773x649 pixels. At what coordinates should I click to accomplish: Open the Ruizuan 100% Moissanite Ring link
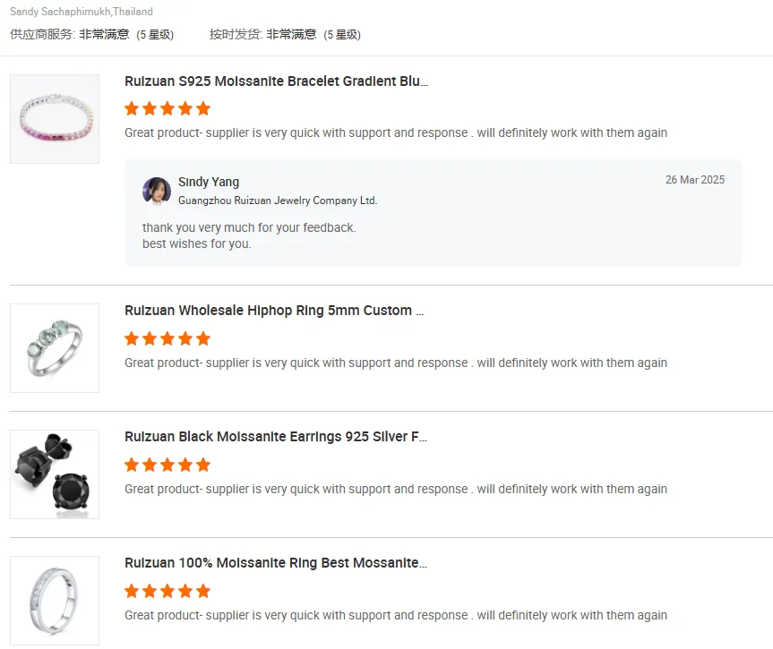pos(276,563)
